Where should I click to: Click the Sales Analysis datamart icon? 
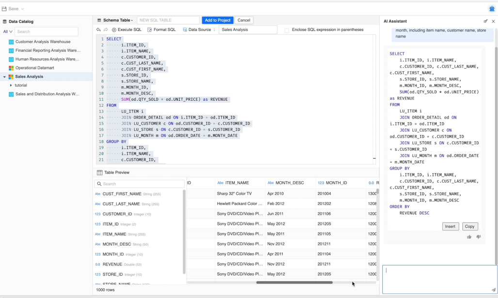(11, 77)
